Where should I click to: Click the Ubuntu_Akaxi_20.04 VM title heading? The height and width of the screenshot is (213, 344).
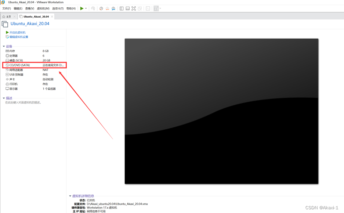coord(30,24)
